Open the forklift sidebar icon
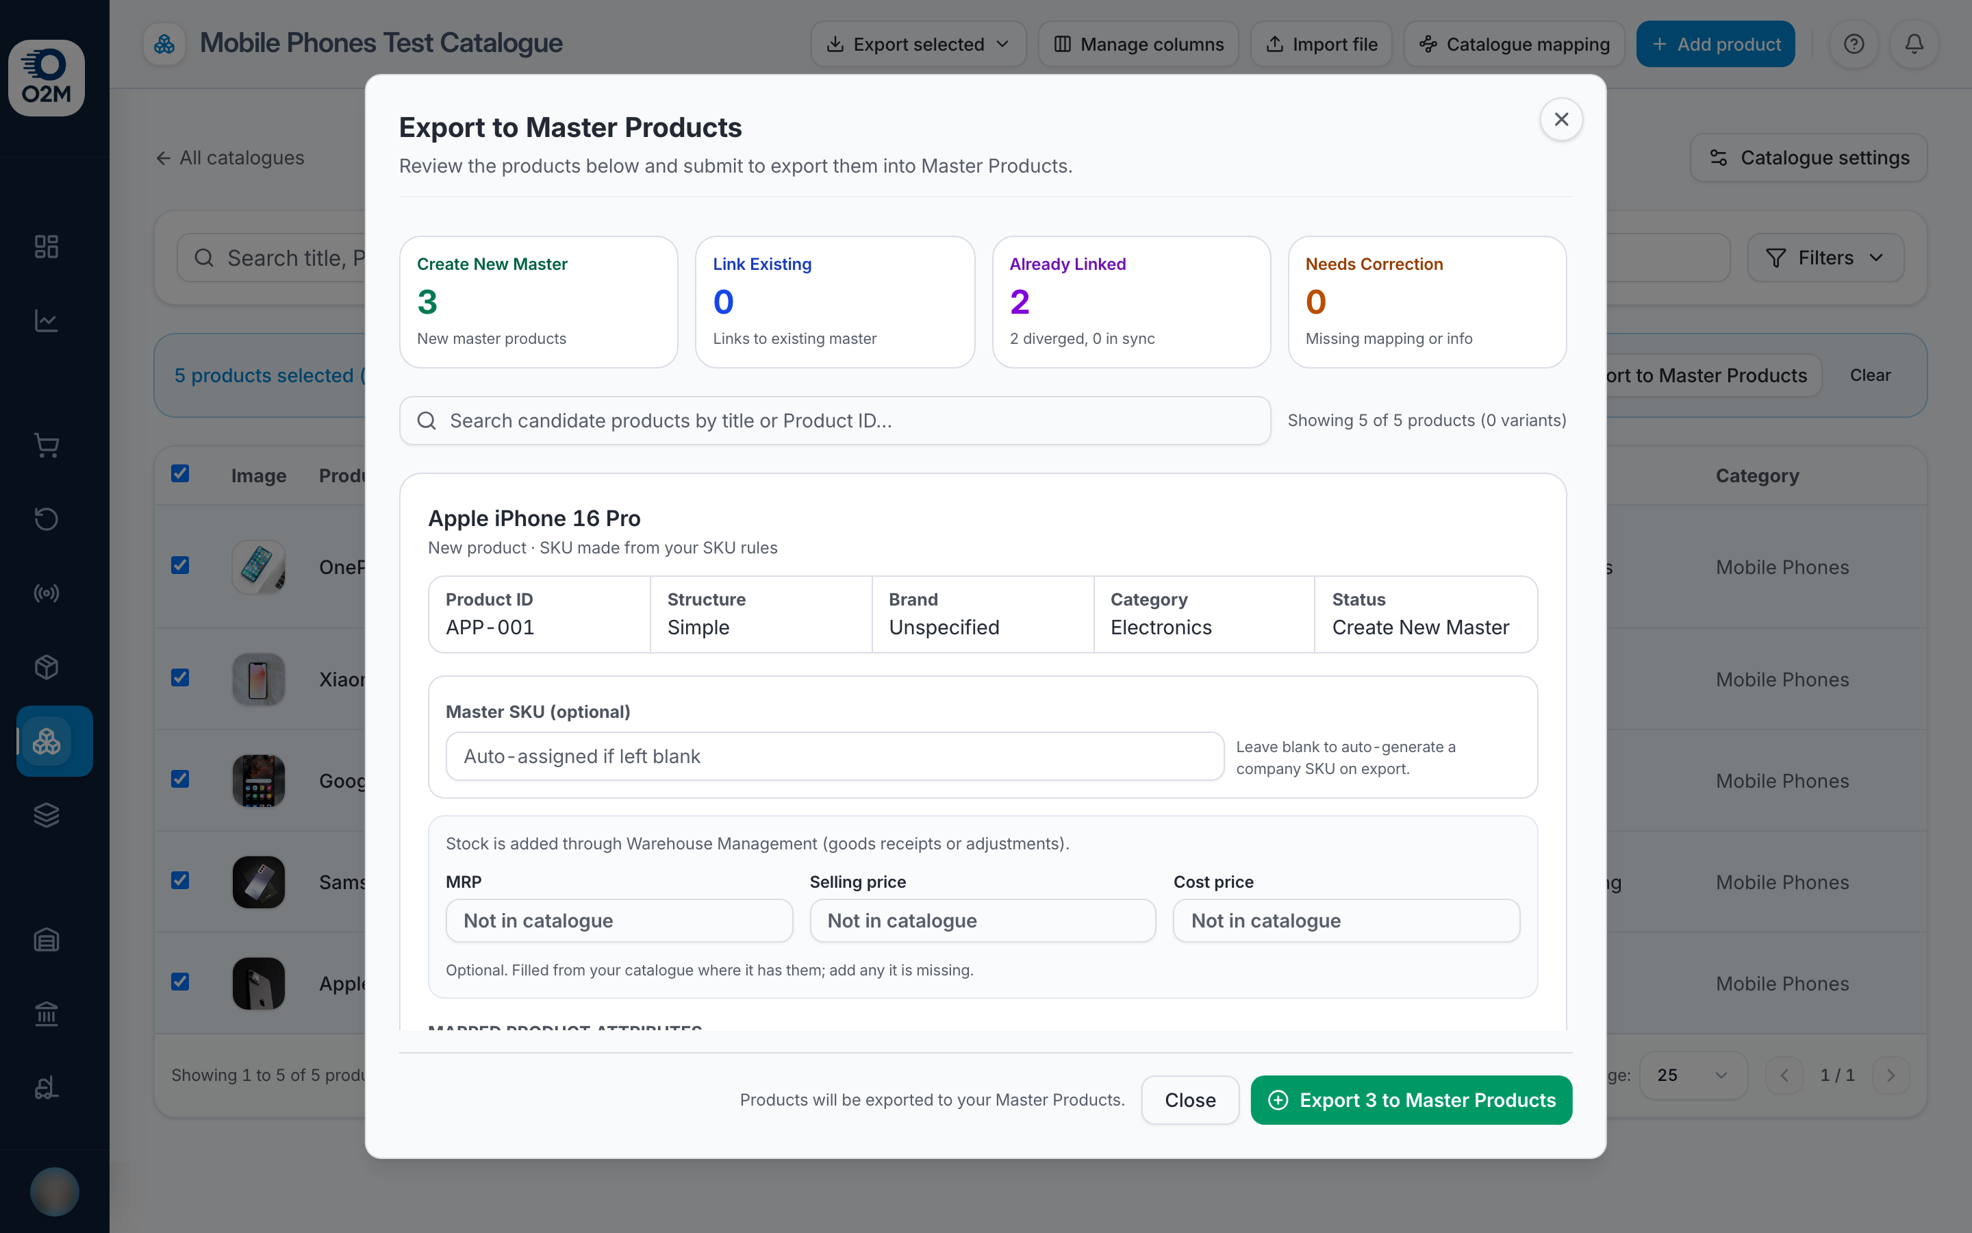1972x1233 pixels. pyautogui.click(x=47, y=1088)
